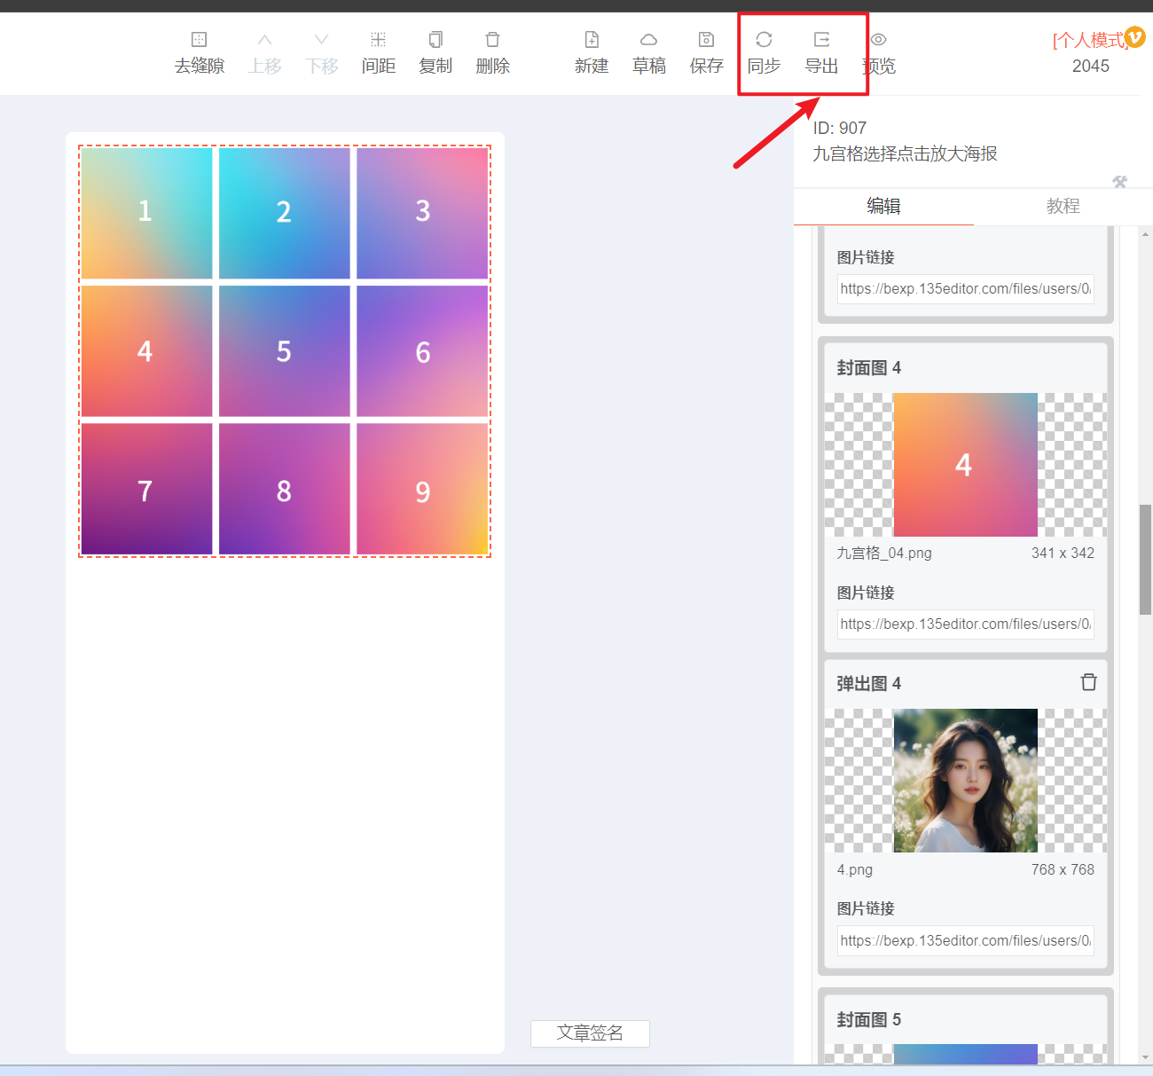The width and height of the screenshot is (1153, 1076).
Task: Click the 新建 new document icon
Action: pos(592,40)
